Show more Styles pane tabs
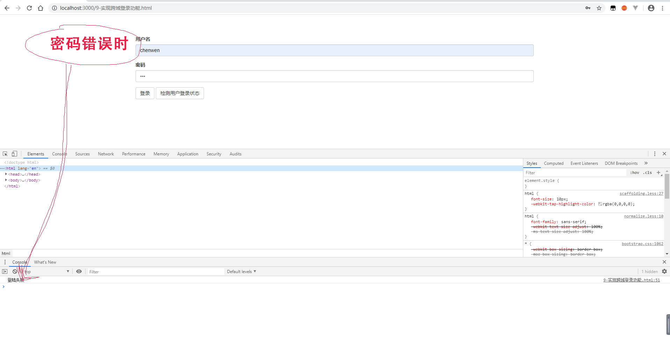 (646, 163)
